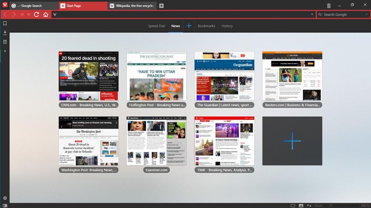Go to the home page
This screenshot has width=371, height=208.
[x=45, y=15]
